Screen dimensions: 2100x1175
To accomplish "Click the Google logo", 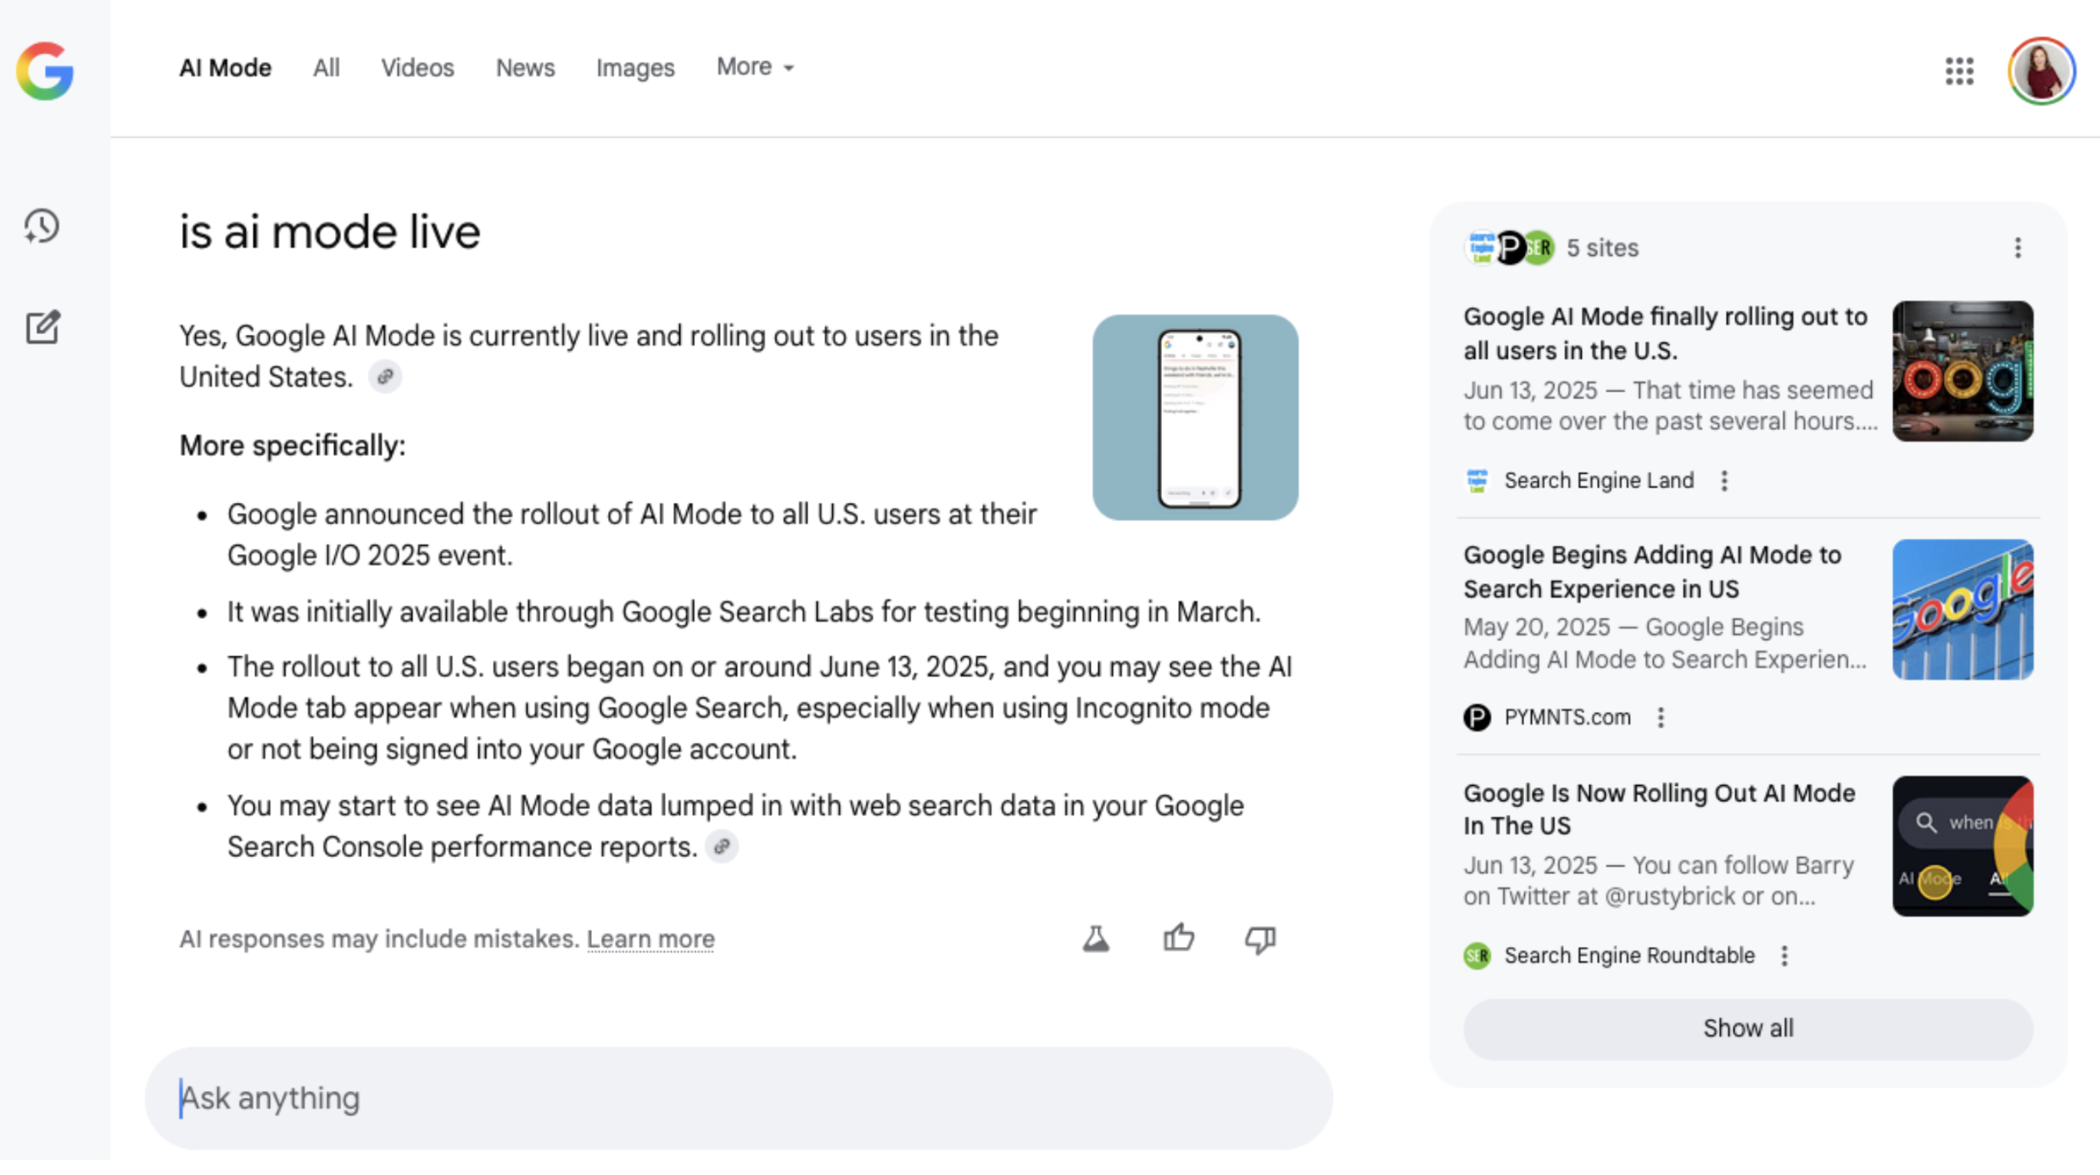I will pos(45,70).
